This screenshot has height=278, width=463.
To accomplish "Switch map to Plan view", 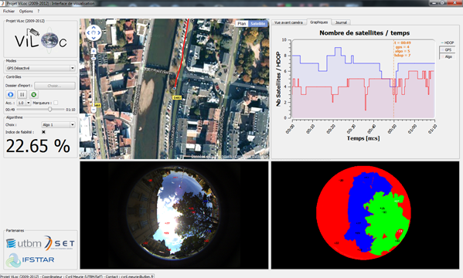I will click(241, 24).
